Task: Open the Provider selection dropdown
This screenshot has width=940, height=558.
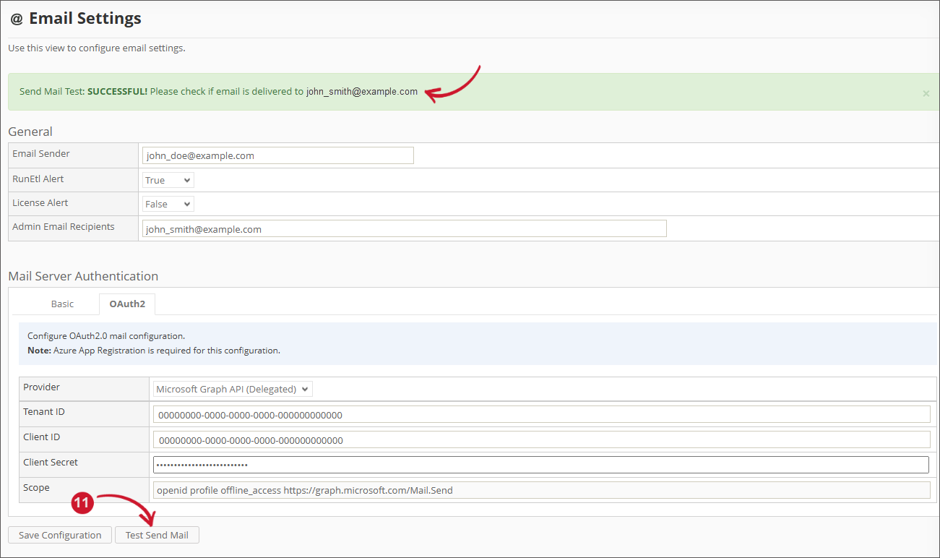Action: (232, 388)
